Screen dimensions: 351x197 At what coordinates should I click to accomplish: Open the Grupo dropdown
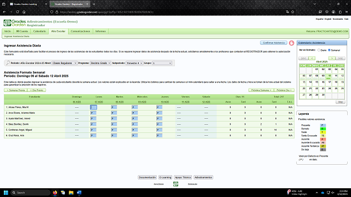click(162, 63)
